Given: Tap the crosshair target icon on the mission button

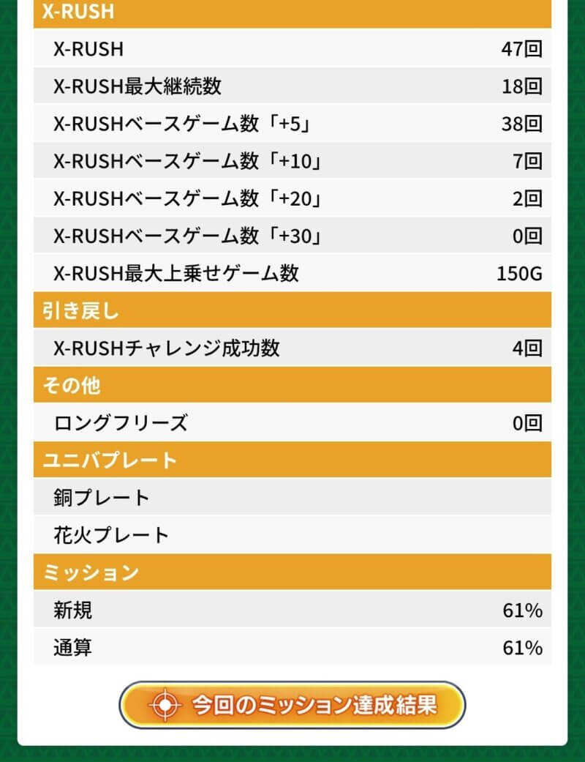Looking at the screenshot, I should point(166,705).
